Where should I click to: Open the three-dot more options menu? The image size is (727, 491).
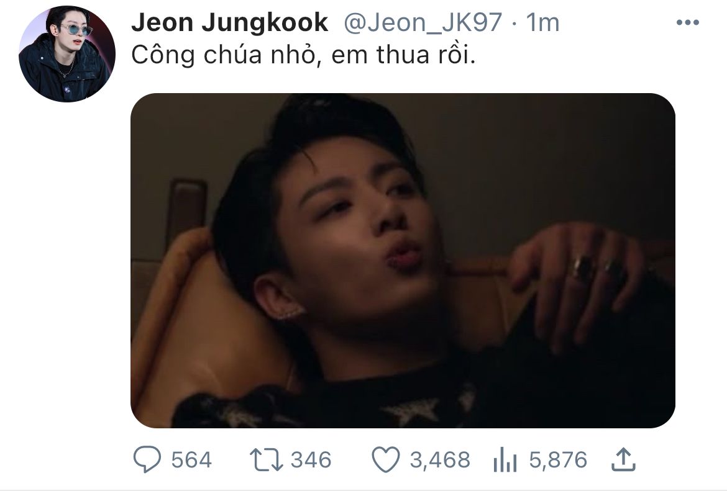(x=688, y=22)
